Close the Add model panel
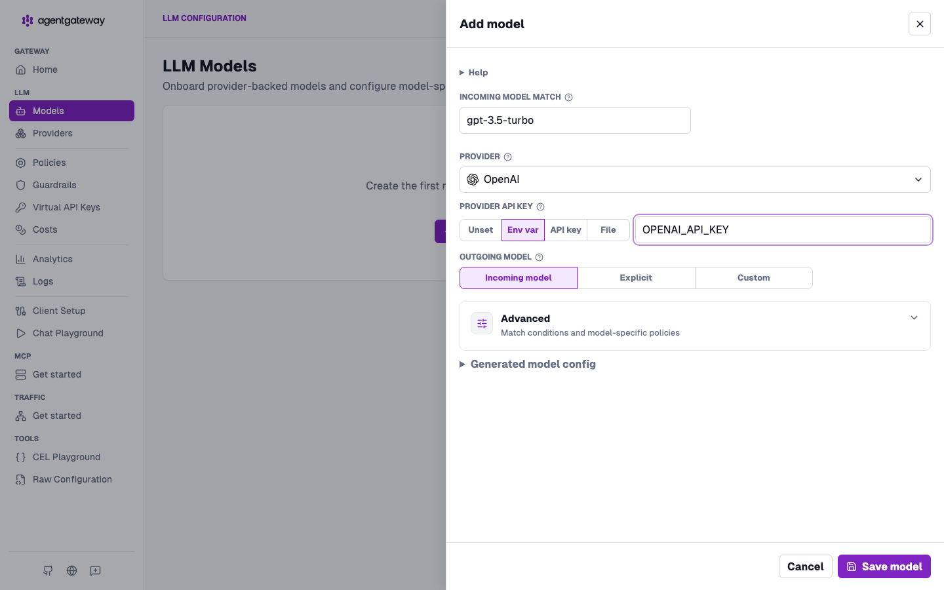Viewport: 944px width, 590px height. point(920,24)
